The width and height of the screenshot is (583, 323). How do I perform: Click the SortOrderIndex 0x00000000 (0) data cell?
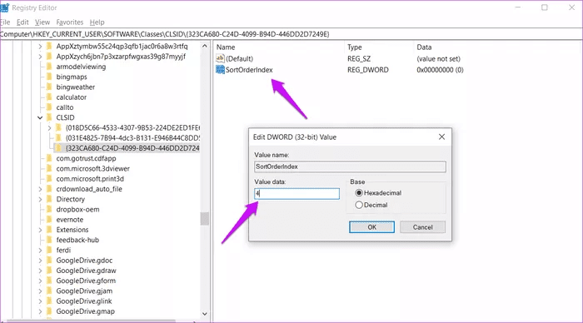440,70
